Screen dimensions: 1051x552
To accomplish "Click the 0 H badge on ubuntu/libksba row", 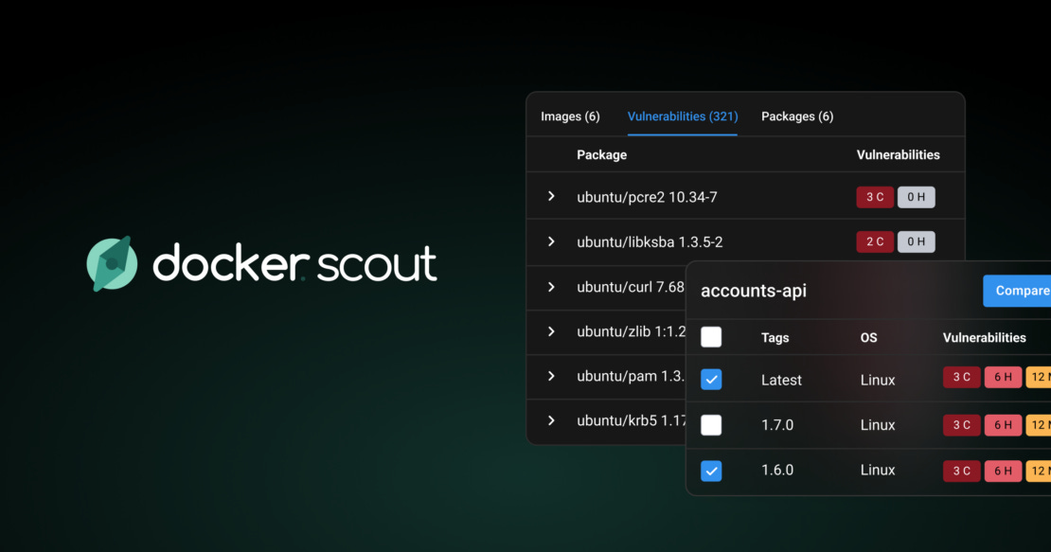I will [x=917, y=241].
